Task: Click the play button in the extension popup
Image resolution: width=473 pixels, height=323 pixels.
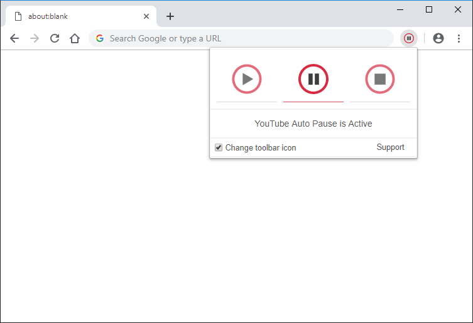Action: 246,79
